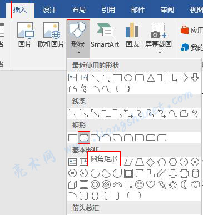Screen dimensions: 203x215
Task: Pick the text box in recently used shapes
Action: tap(73, 78)
